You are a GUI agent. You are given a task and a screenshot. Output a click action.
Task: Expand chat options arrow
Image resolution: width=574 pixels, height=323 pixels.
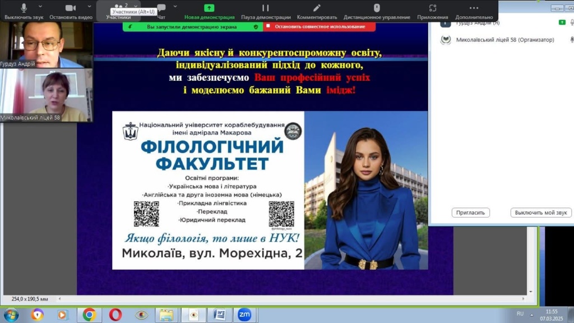pyautogui.click(x=175, y=7)
